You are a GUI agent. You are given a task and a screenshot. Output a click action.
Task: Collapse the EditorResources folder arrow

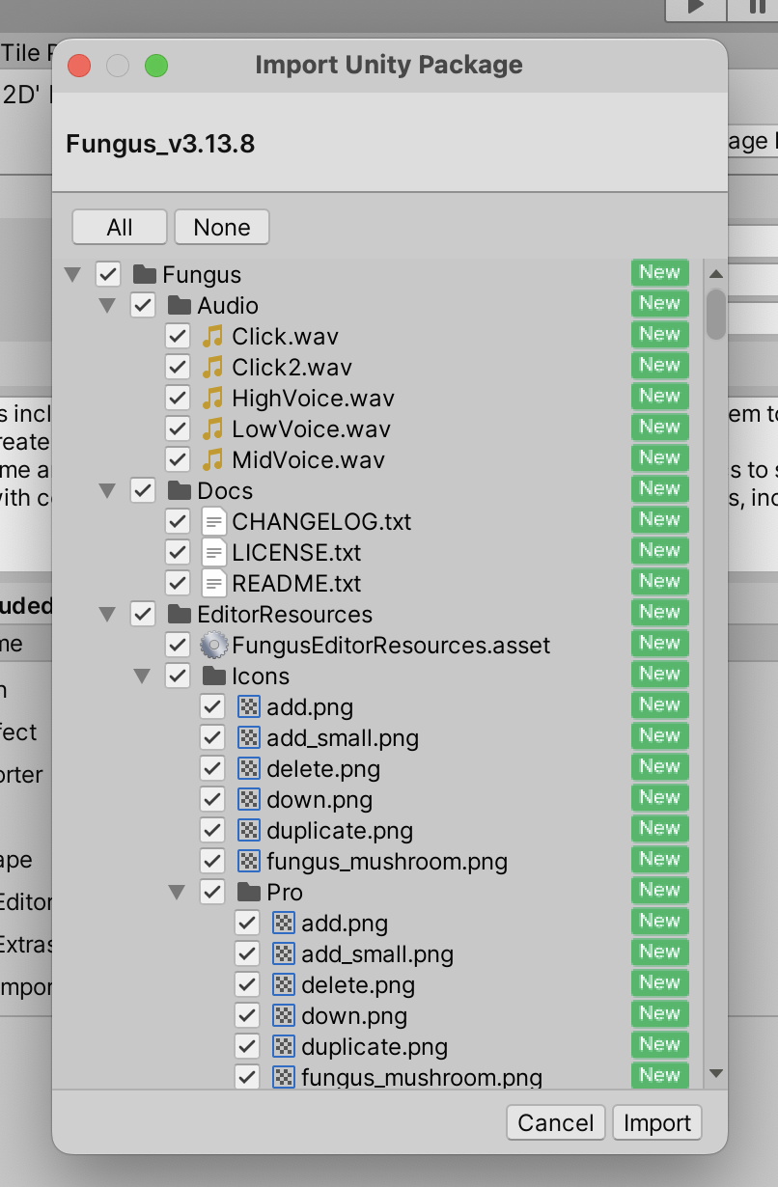tap(107, 615)
